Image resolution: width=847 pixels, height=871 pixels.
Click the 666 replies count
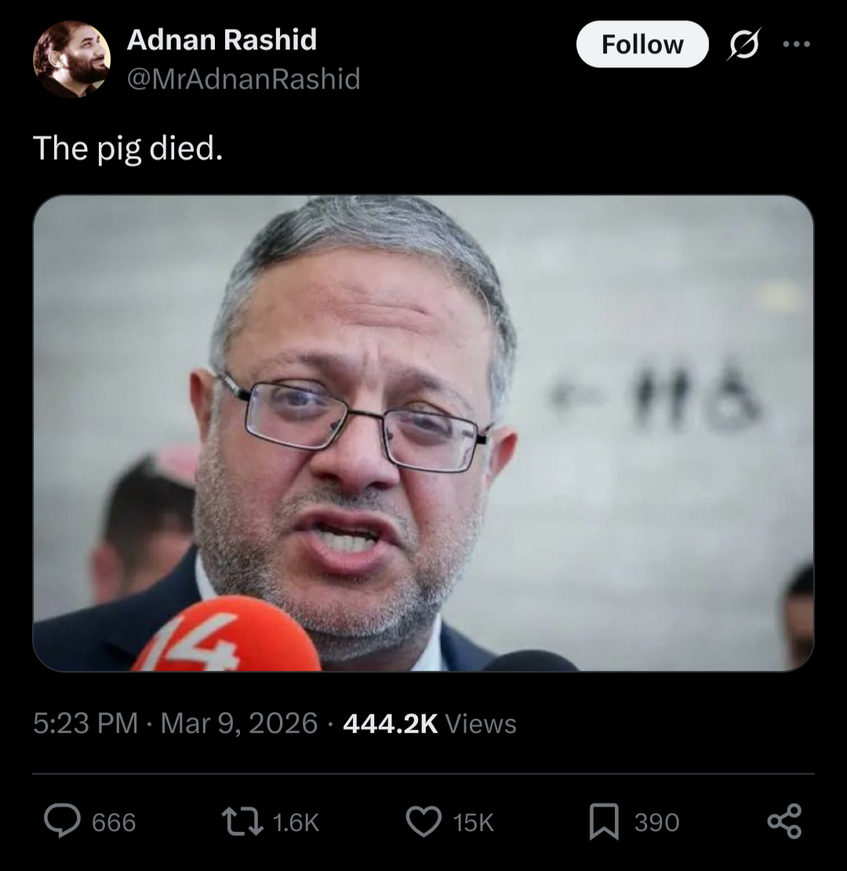tap(114, 822)
